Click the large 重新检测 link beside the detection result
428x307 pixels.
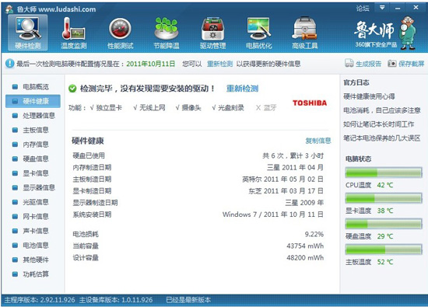pyautogui.click(x=242, y=89)
